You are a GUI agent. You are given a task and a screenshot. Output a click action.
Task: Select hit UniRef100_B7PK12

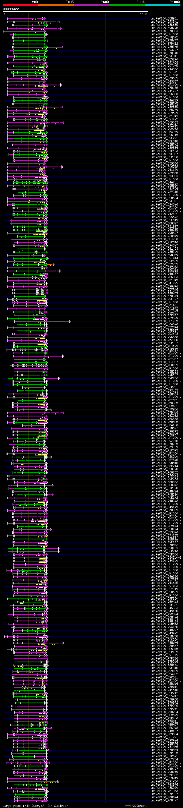pyautogui.click(x=164, y=44)
